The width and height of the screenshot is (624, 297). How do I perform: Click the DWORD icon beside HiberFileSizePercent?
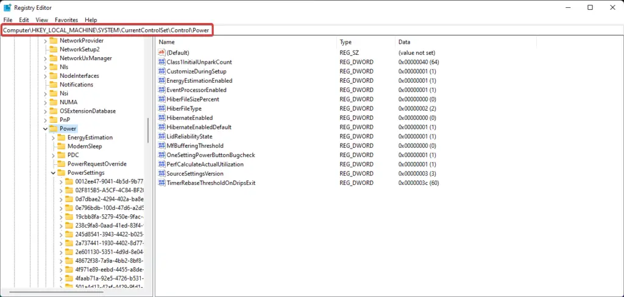point(161,99)
